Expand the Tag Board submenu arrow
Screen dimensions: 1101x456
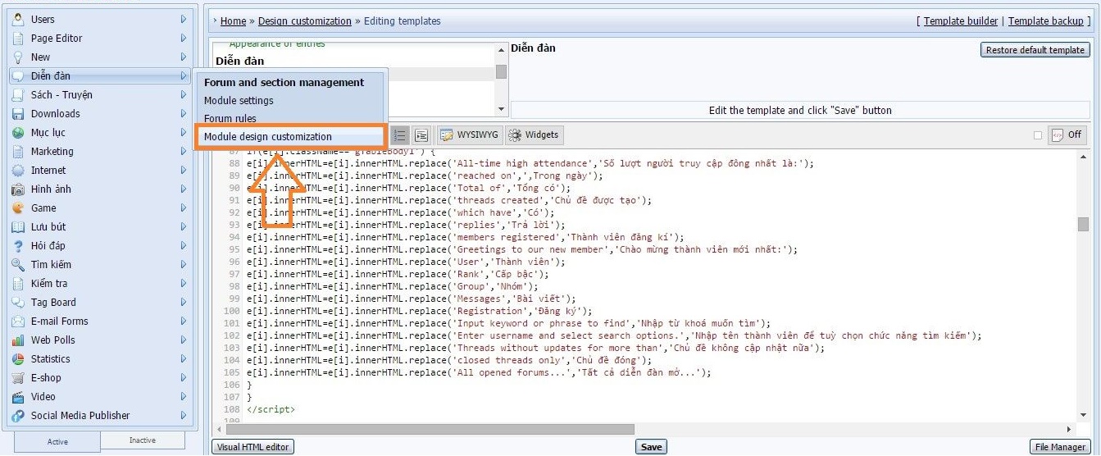point(184,302)
